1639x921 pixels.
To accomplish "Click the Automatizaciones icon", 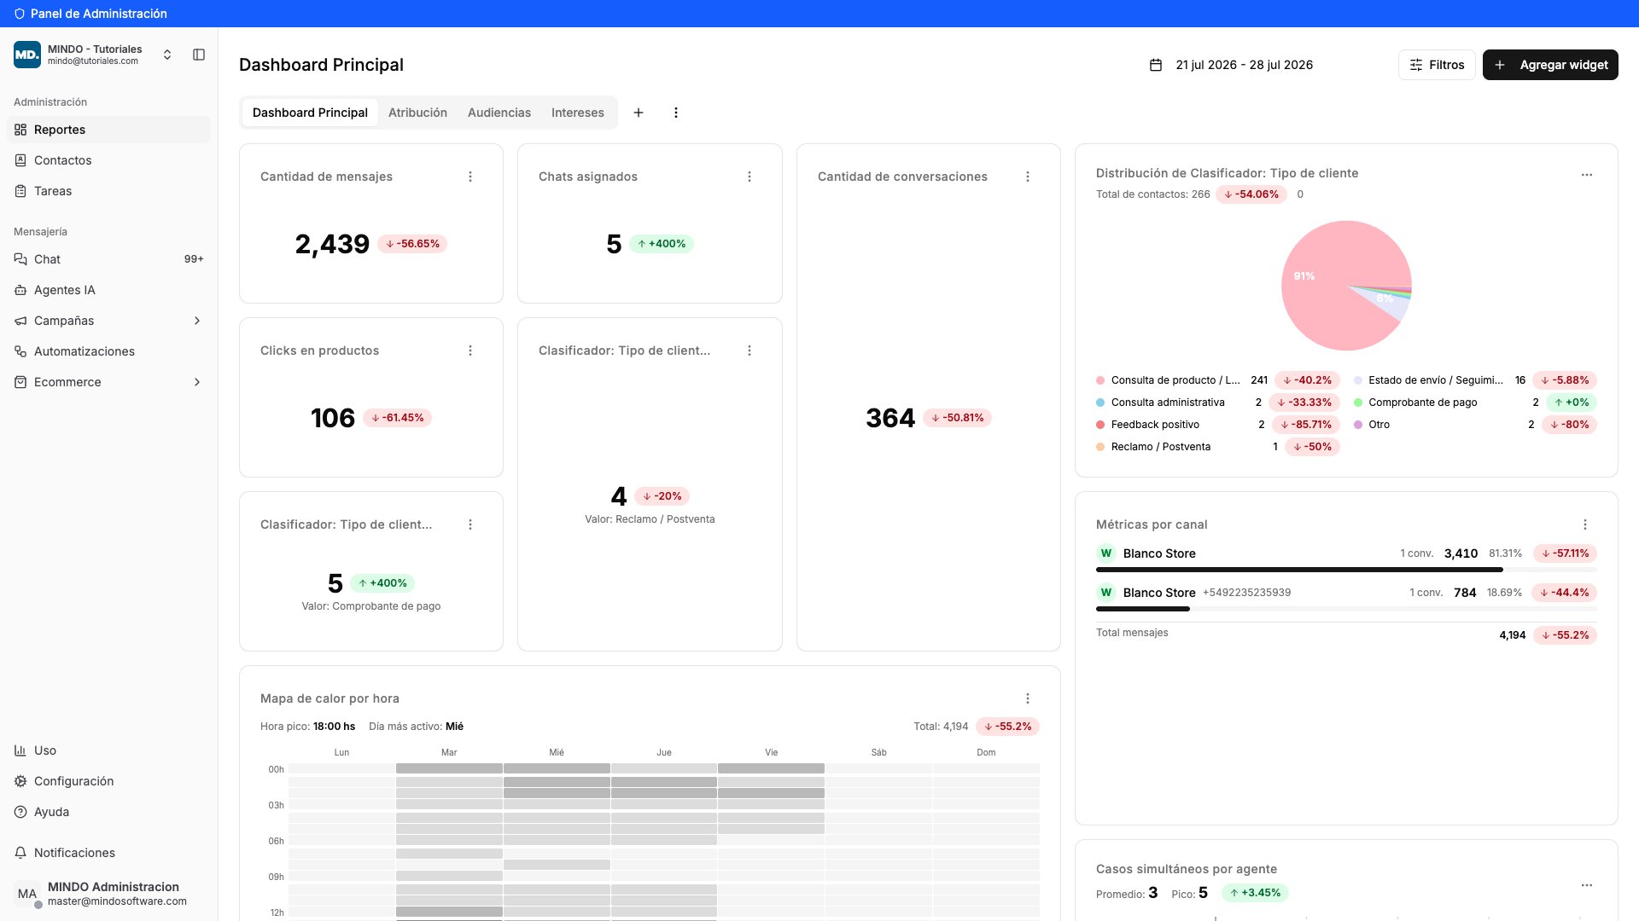I will click(x=20, y=351).
